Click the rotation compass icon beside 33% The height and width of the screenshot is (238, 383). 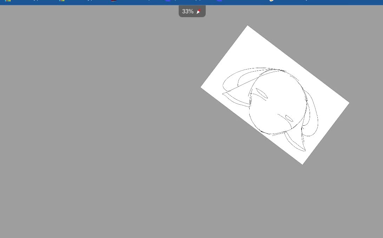(199, 12)
